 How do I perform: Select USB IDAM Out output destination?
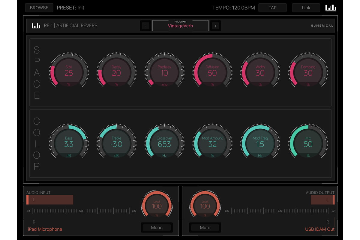point(320,229)
